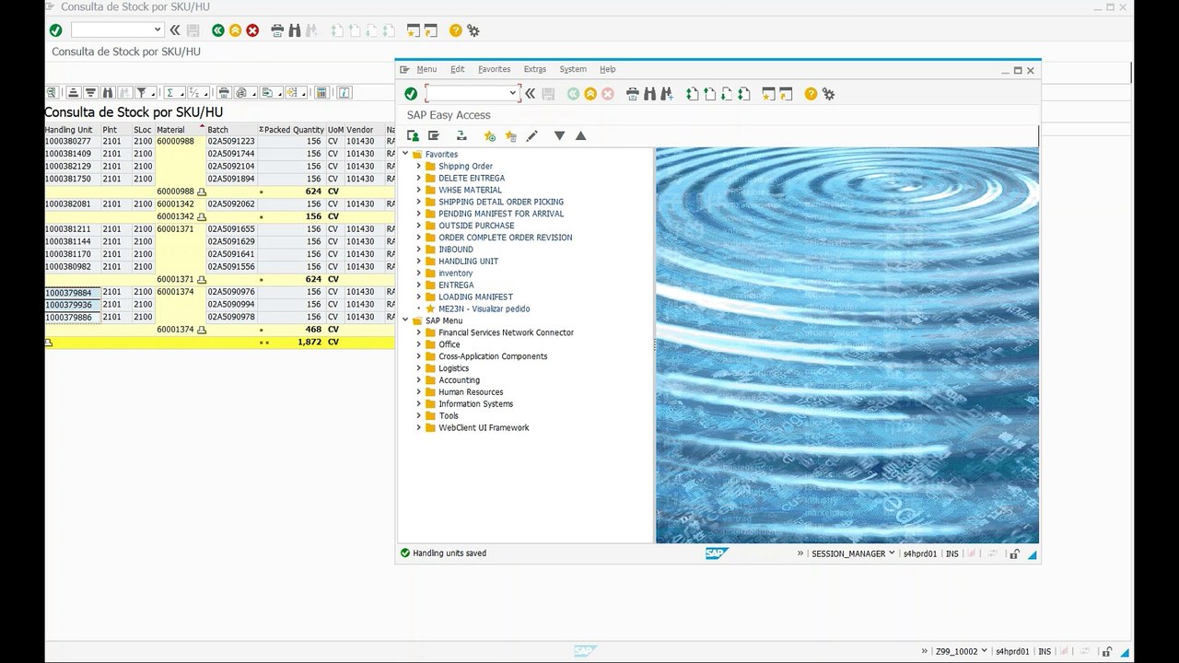Viewport: 1179px width, 663px height.
Task: Click Details magnifier icon in ALV toolbar
Action: 52,93
